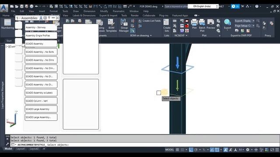Viewport: 280px width, 157px height.
Task: Select SCADO Column - Vert style
Action: [x=41, y=101]
